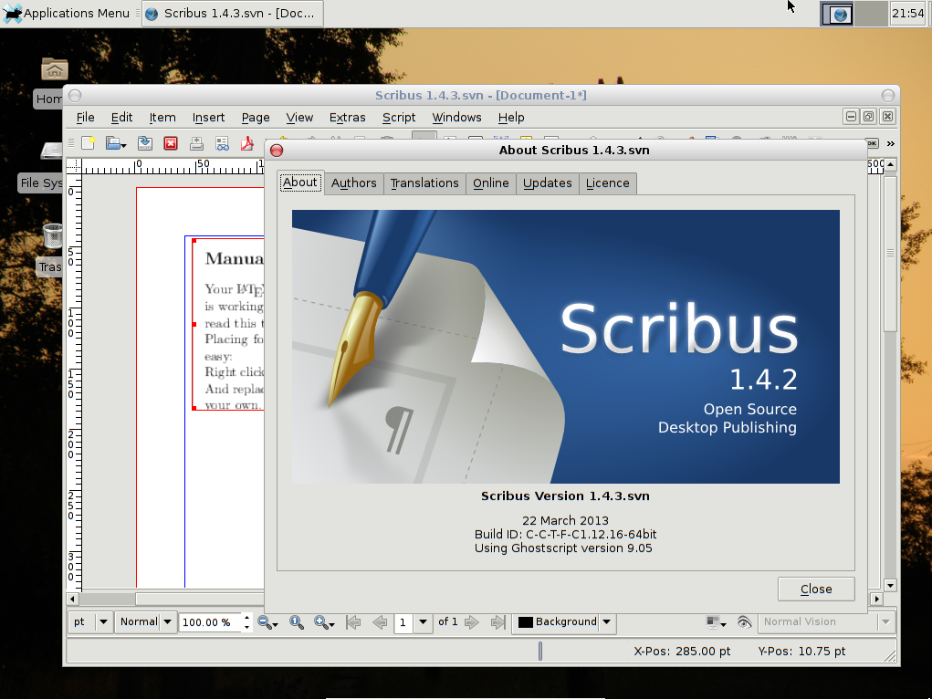Screen dimensions: 932x699
Task: Open the Item menu
Action: tap(162, 118)
